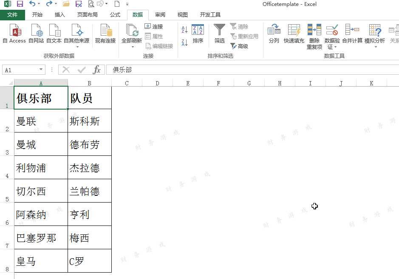
Task: Select cell containing 阿森纳
Action: click(x=41, y=214)
